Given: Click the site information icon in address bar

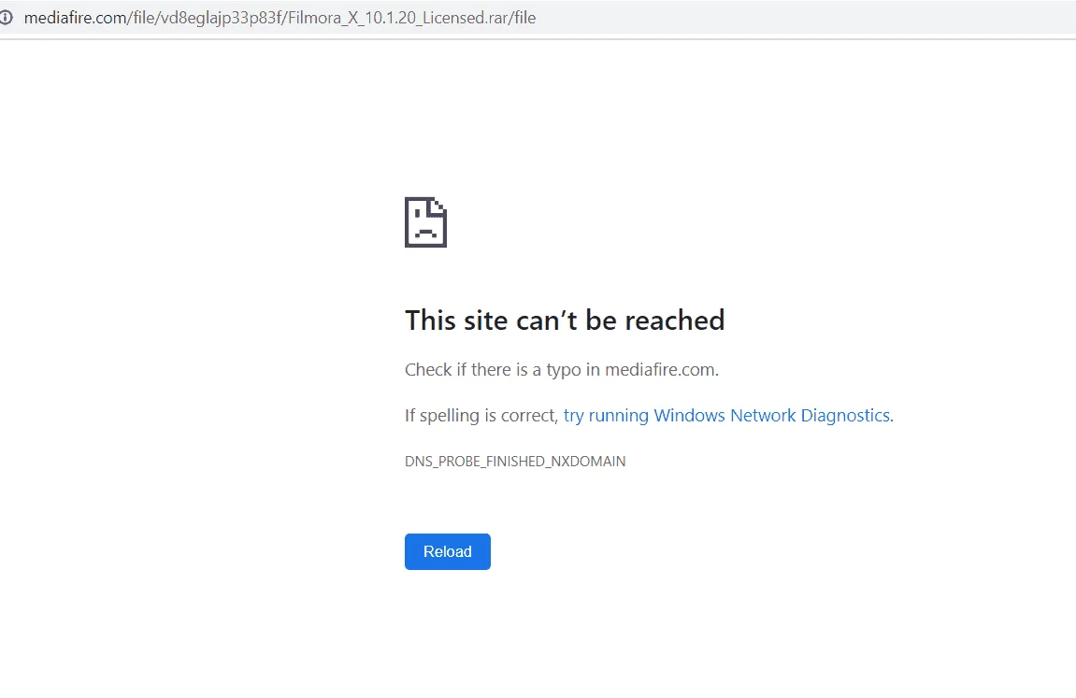Looking at the screenshot, I should [x=7, y=18].
